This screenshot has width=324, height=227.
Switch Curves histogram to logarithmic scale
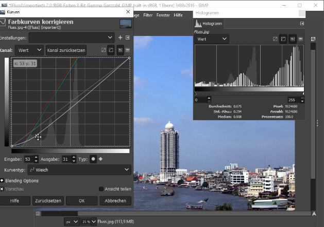click(128, 50)
